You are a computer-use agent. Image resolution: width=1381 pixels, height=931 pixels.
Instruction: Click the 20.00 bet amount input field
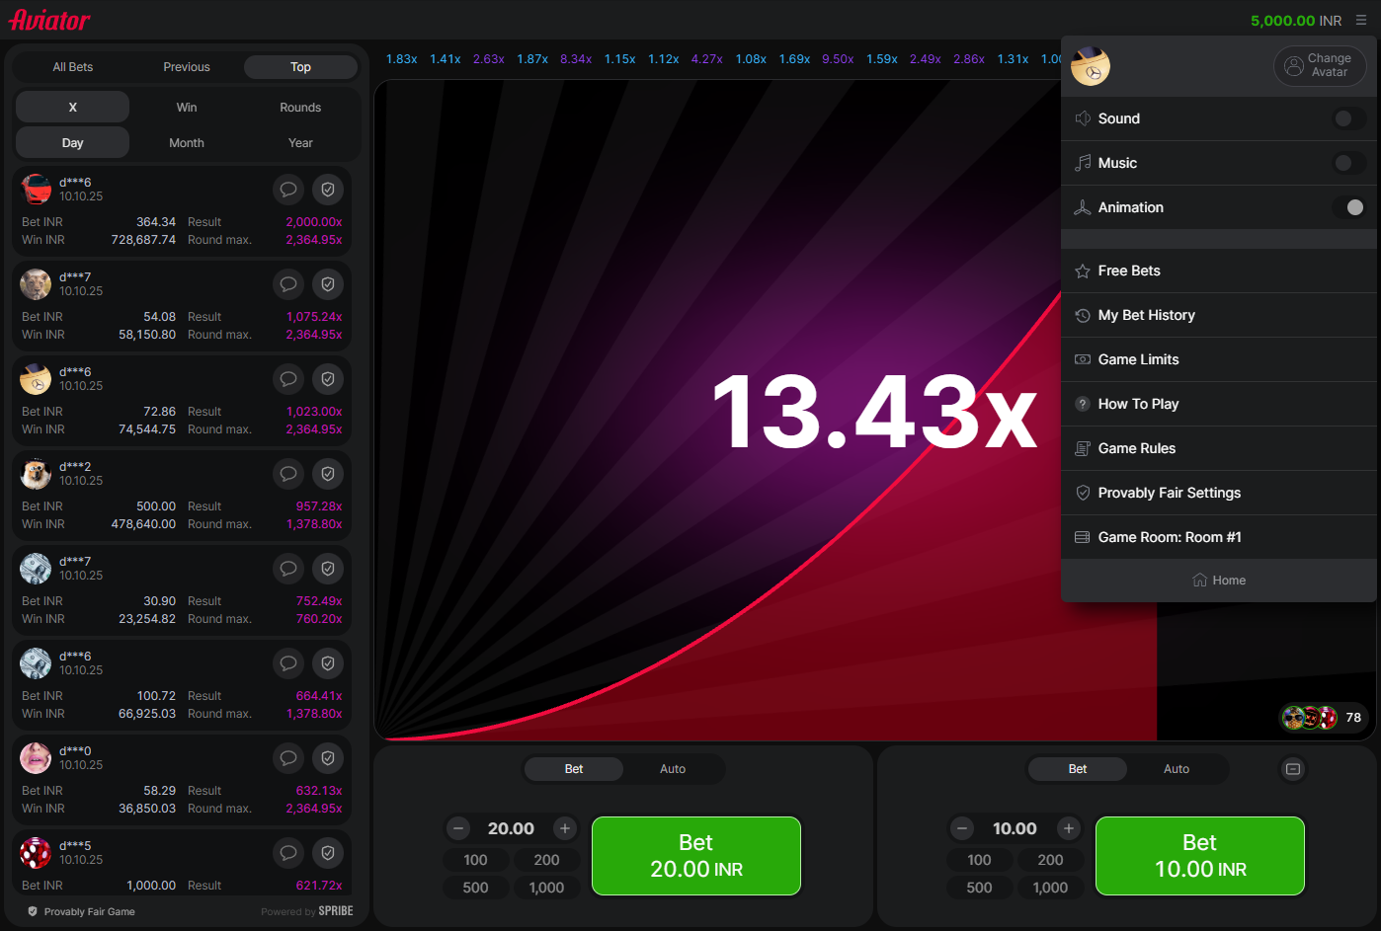[511, 828]
